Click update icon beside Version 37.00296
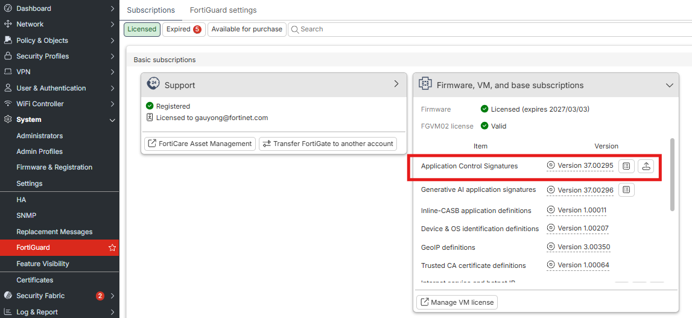This screenshot has width=692, height=318. (x=551, y=190)
